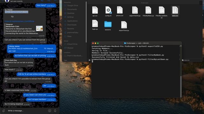Screen dimensions: 204x114
Task: Click 'how I scrape members' message
Action: pos(41,99)
